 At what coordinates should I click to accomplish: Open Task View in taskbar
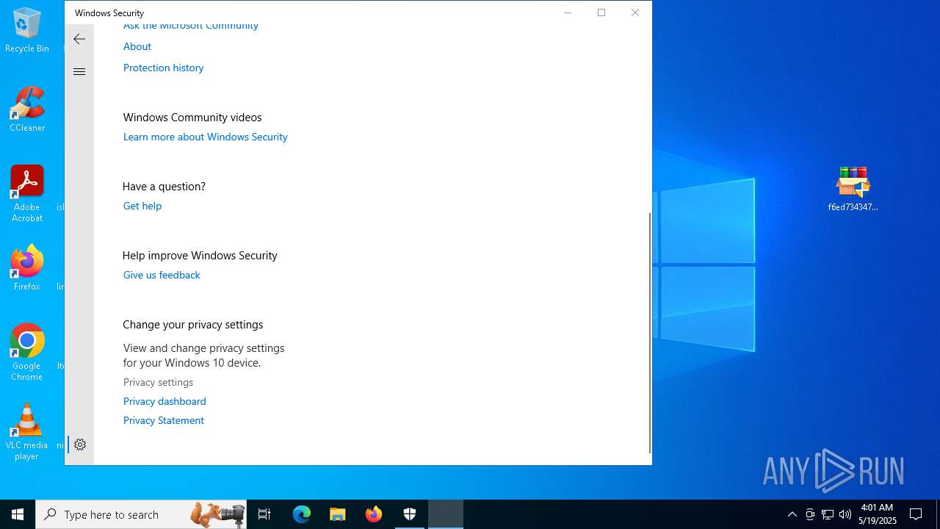click(264, 514)
